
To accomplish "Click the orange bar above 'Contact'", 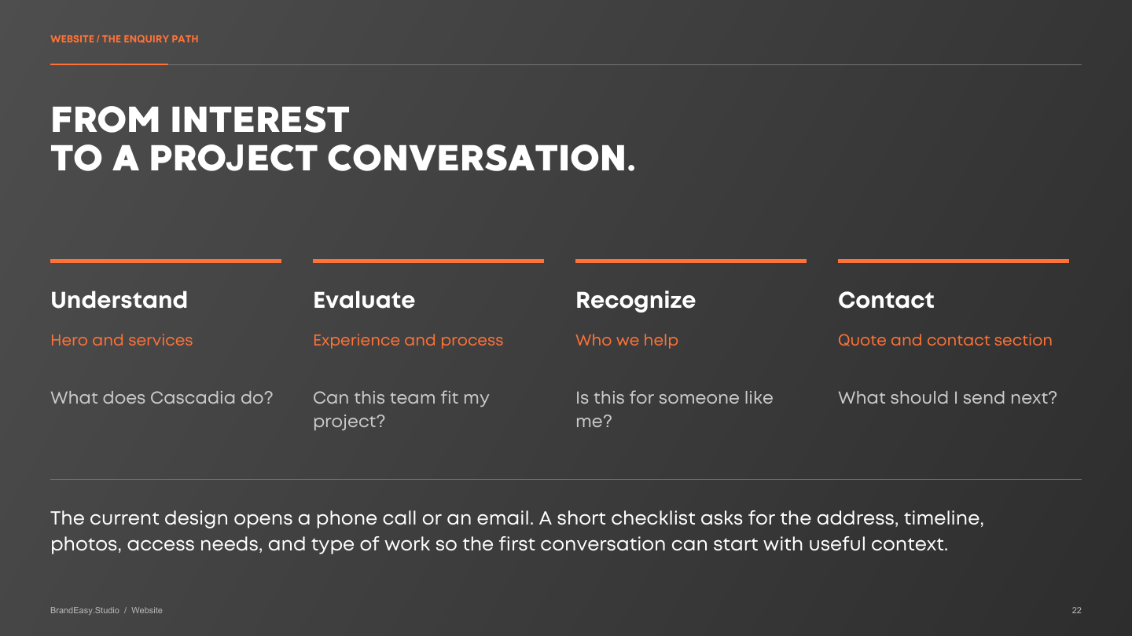I will point(954,261).
